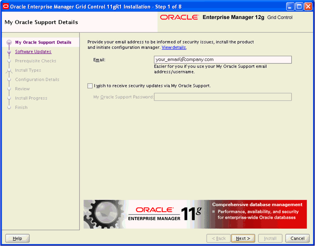Click the Back button
Screen dimensions: 315x246
[x=219, y=238]
